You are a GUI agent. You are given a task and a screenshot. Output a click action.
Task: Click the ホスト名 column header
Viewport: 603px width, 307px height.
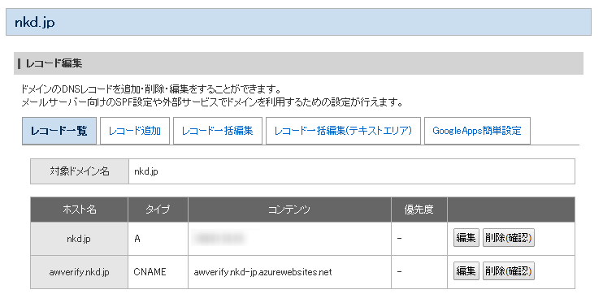[x=79, y=210]
